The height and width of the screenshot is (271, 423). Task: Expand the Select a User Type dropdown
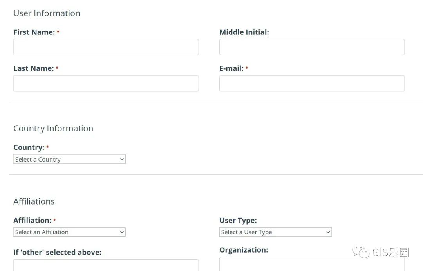pos(275,232)
